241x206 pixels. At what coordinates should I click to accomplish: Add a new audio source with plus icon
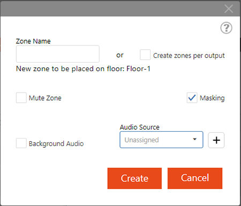click(x=216, y=140)
